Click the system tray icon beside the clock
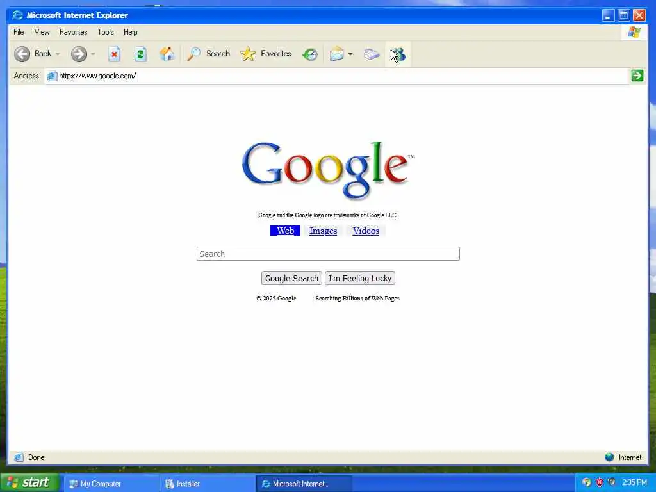This screenshot has width=656, height=492. pos(612,482)
